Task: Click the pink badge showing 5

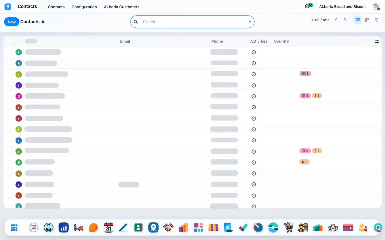Action: point(305,151)
